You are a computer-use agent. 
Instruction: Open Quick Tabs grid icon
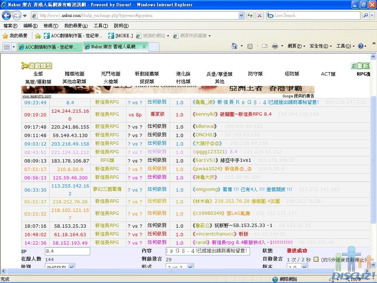click(x=7, y=47)
